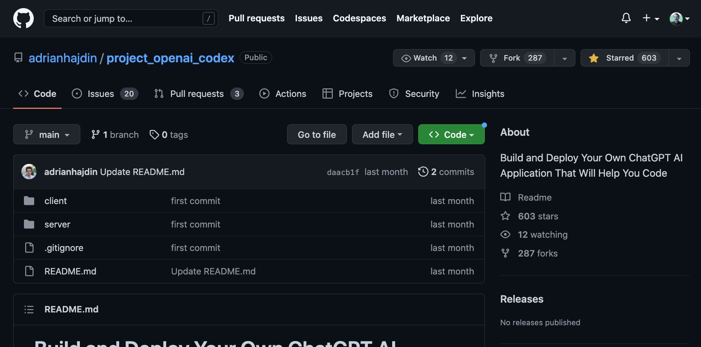Open the plus create-new menu
701x347 pixels.
coord(651,18)
